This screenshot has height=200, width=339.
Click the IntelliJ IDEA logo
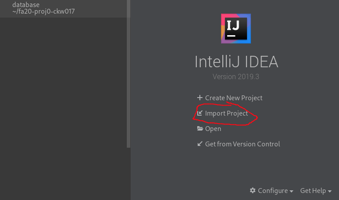[236, 29]
